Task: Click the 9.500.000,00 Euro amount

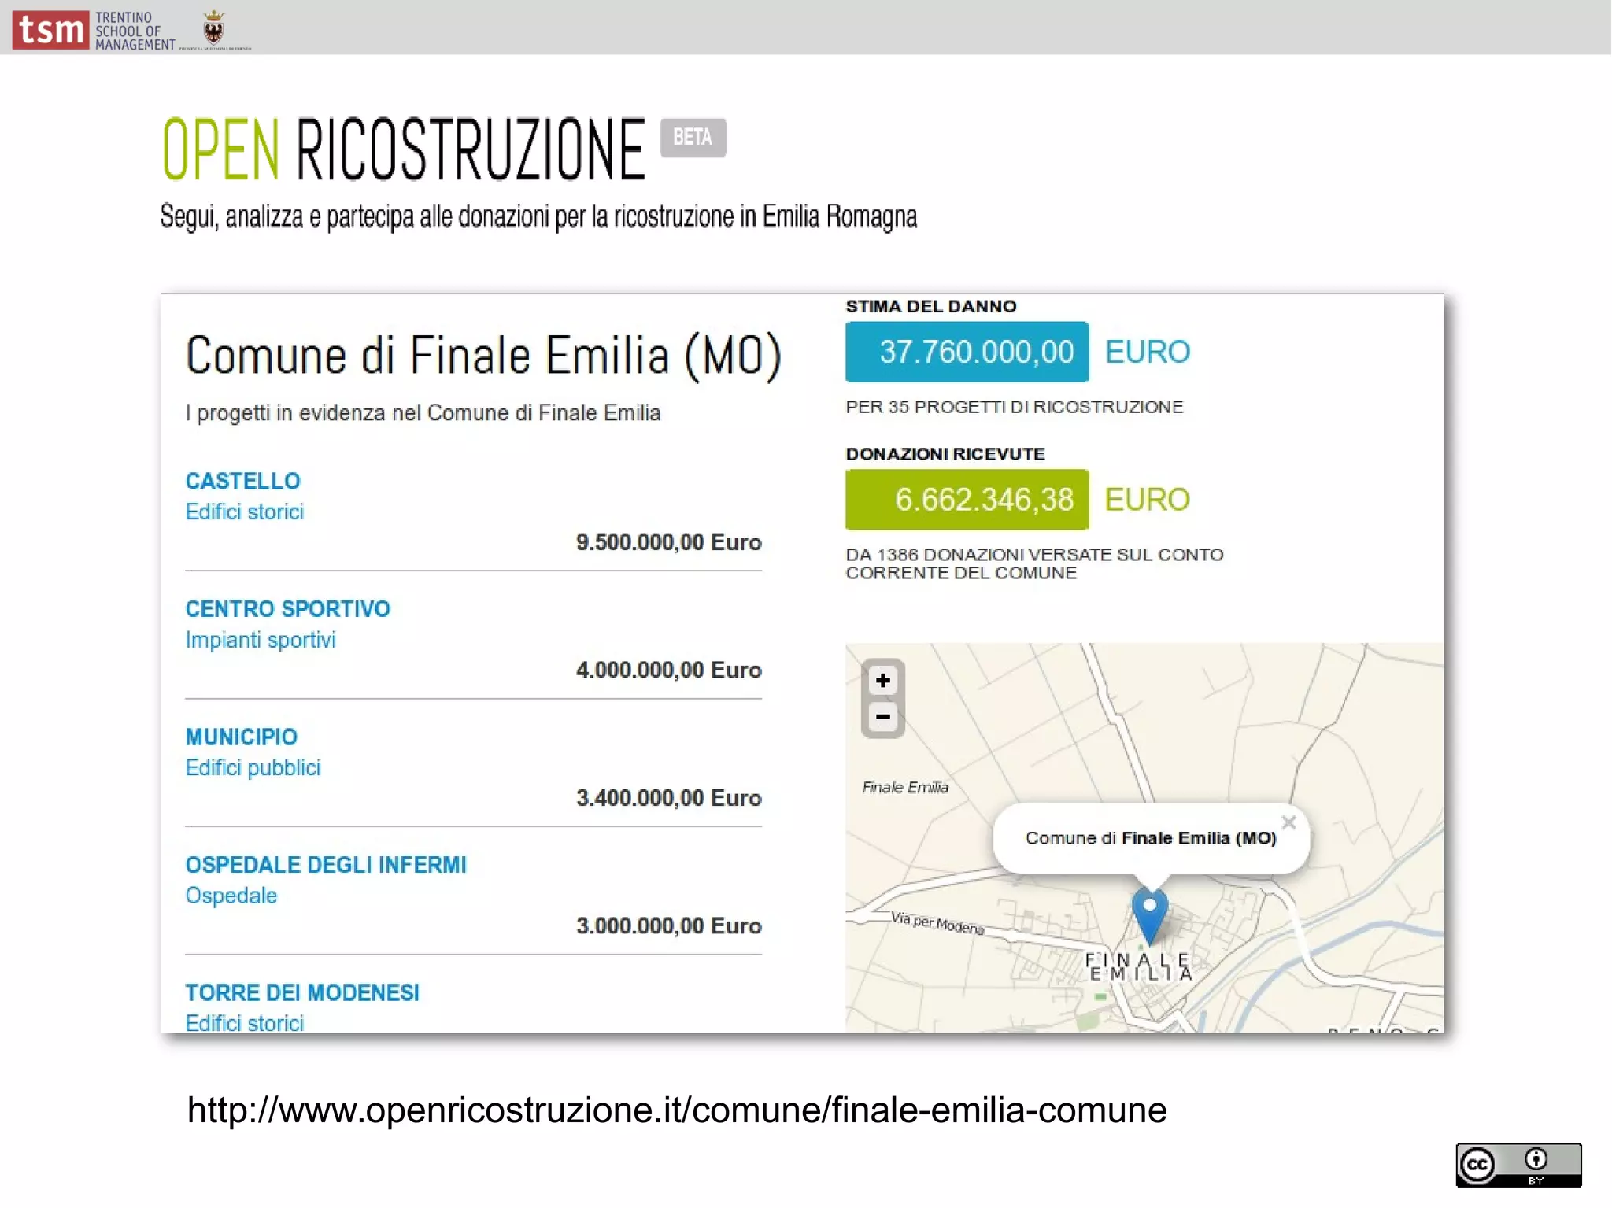Action: pyautogui.click(x=669, y=542)
